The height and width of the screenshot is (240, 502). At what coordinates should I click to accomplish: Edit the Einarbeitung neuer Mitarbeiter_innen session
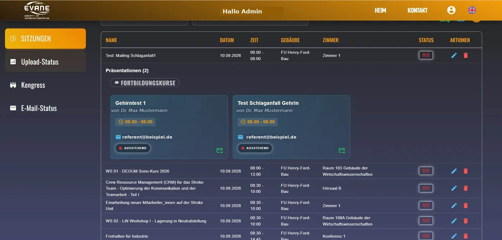(454, 206)
